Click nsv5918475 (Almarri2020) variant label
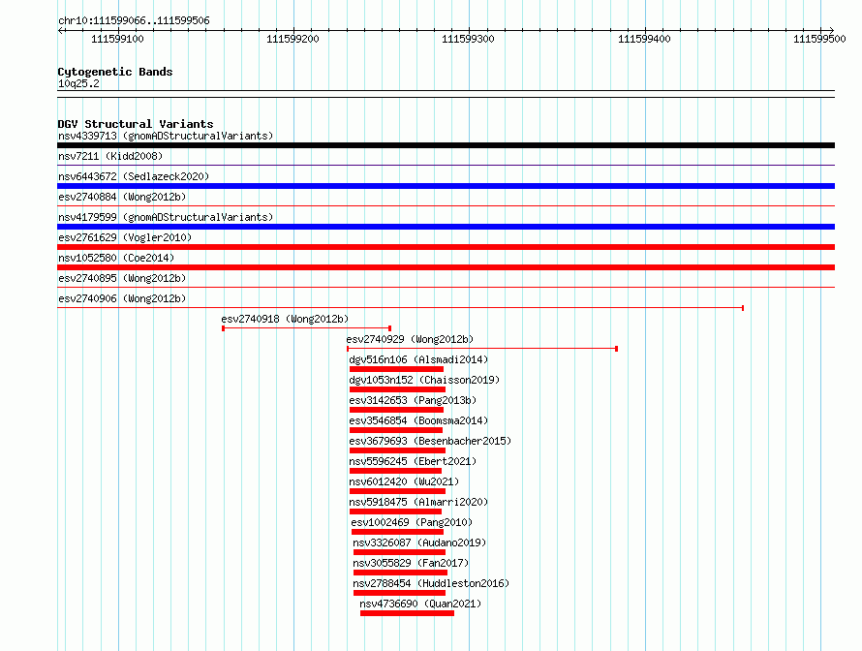 pos(418,502)
